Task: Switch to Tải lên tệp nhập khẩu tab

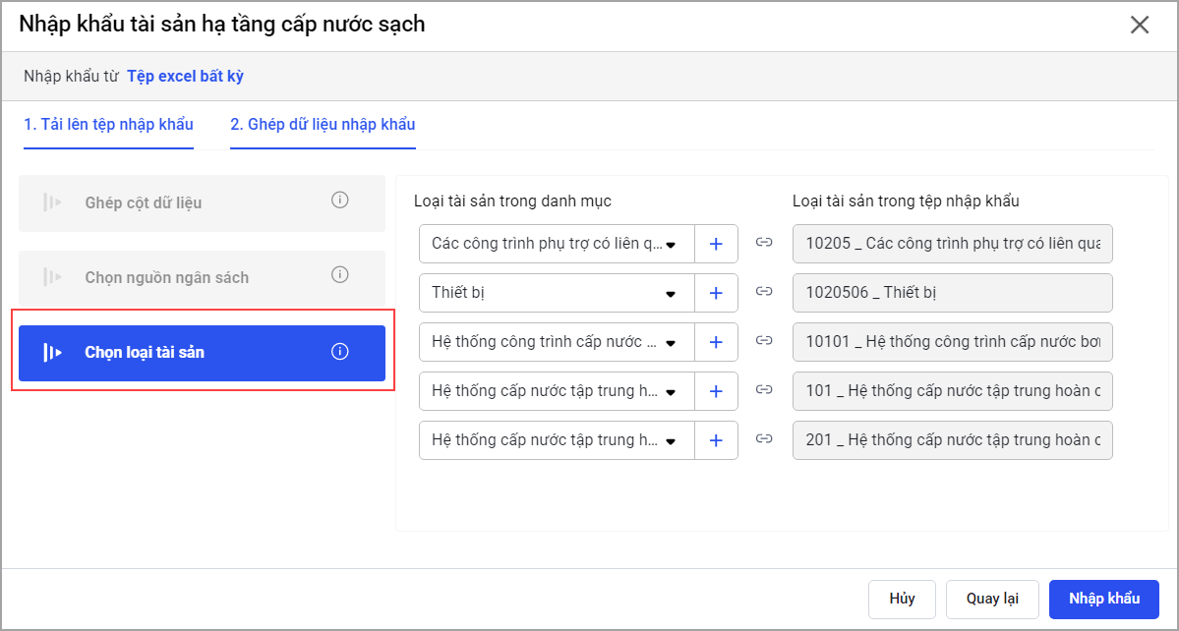Action: click(x=108, y=125)
